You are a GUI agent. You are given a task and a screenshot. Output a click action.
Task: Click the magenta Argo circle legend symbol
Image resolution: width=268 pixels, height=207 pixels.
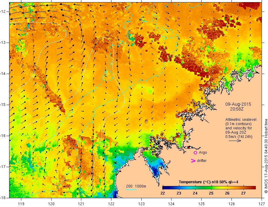pos(195,153)
